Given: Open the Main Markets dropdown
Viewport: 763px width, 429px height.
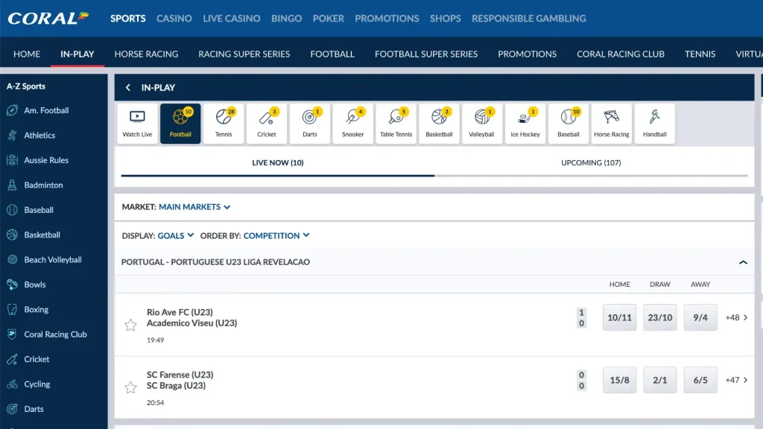Looking at the screenshot, I should coord(194,207).
